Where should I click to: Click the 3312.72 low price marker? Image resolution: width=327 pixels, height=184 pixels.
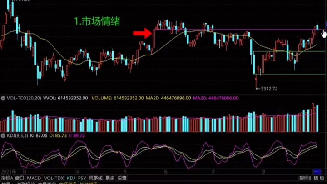click(x=268, y=89)
